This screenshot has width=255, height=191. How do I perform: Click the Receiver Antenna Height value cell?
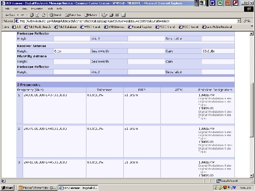(72, 51)
